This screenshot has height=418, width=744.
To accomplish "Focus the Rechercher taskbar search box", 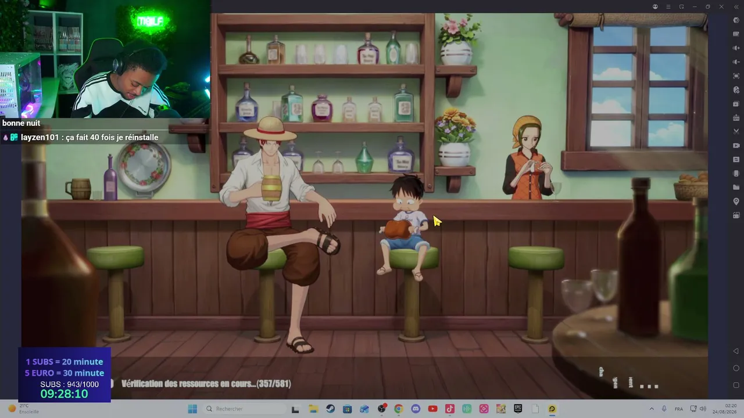I will (244, 409).
